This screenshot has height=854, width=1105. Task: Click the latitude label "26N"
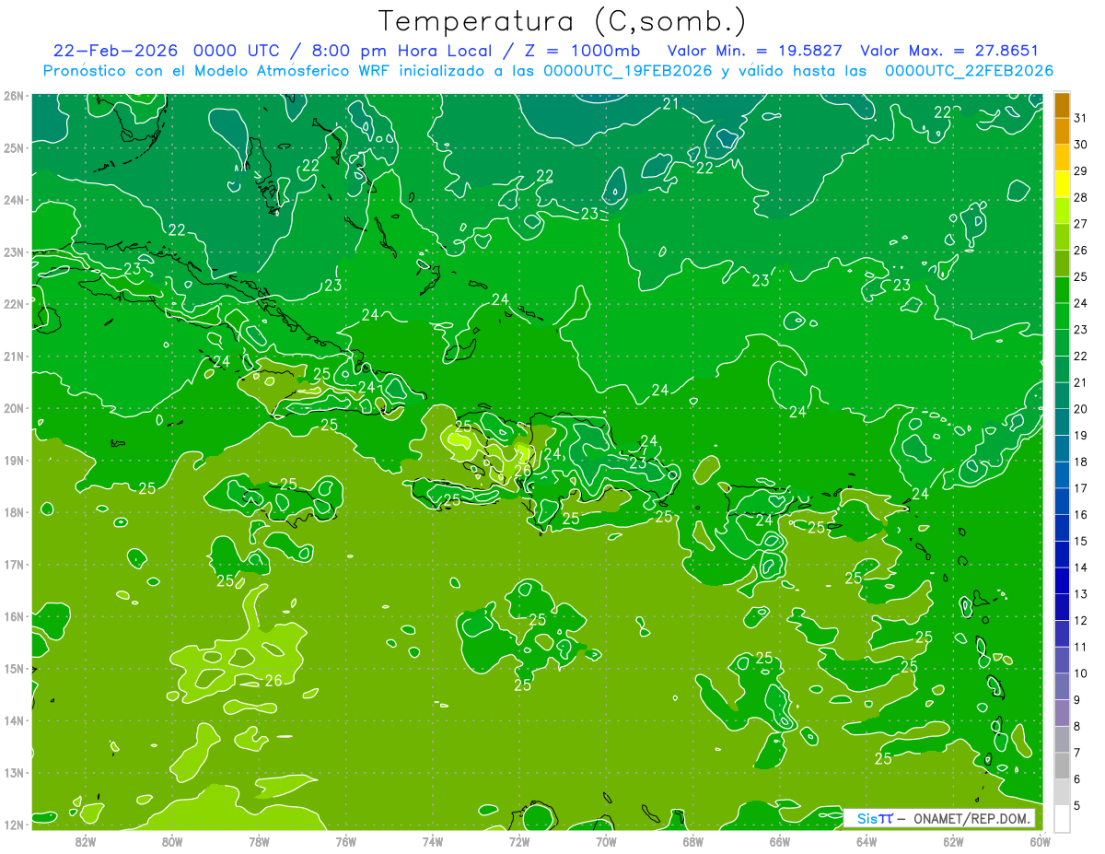click(x=13, y=96)
